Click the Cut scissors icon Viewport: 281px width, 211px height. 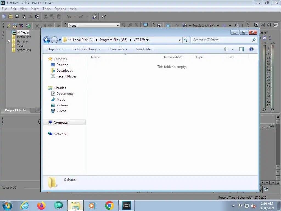pos(46,16)
